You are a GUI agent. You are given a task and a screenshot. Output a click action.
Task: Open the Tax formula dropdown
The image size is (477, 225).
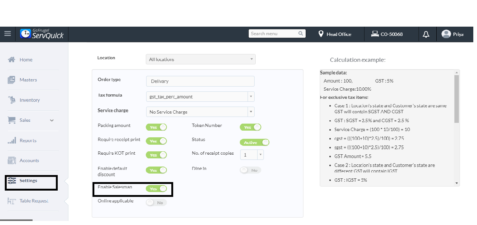pos(200,97)
